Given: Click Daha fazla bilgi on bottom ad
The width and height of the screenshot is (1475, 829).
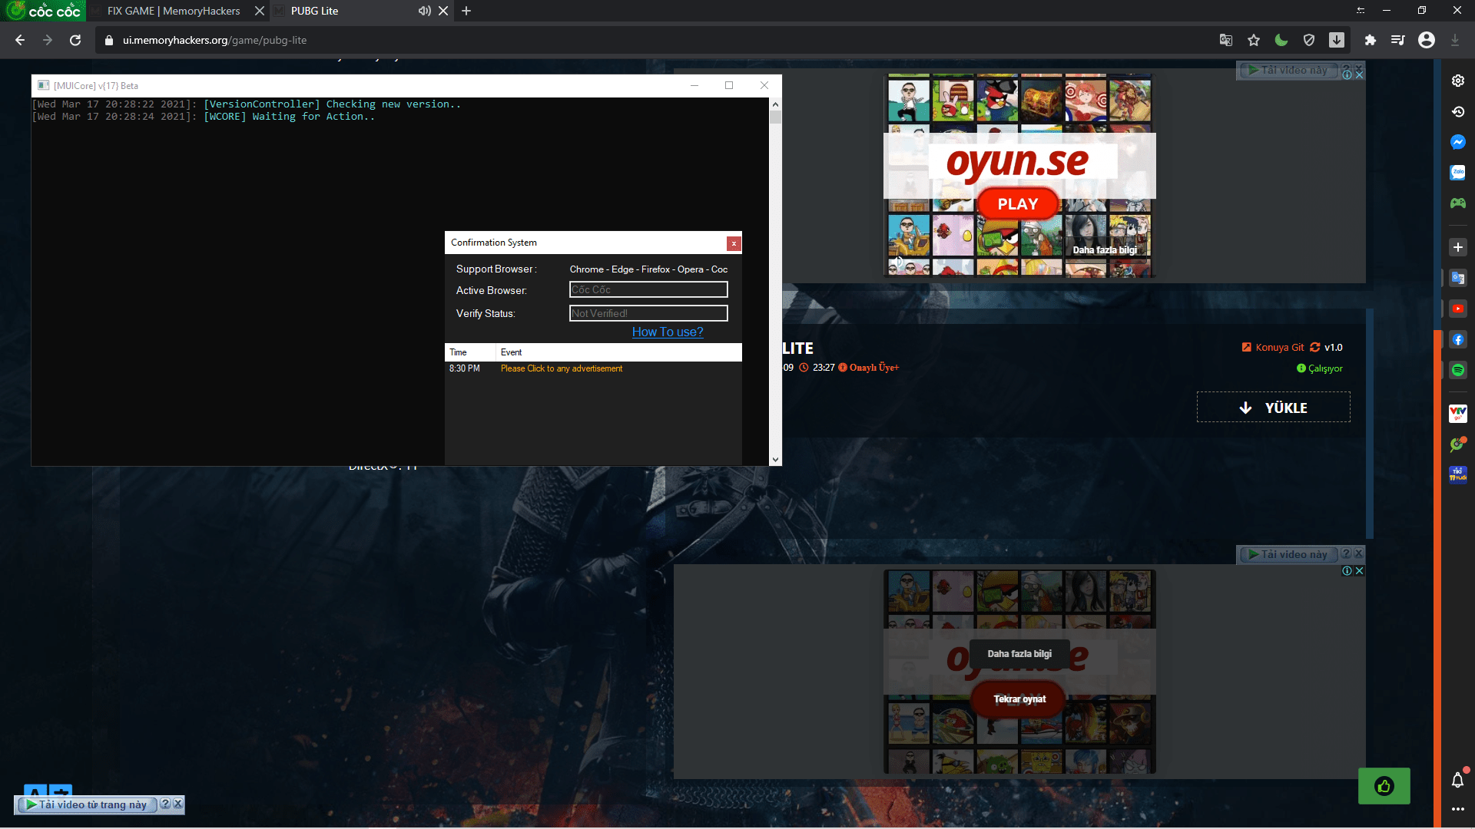Looking at the screenshot, I should [1019, 653].
